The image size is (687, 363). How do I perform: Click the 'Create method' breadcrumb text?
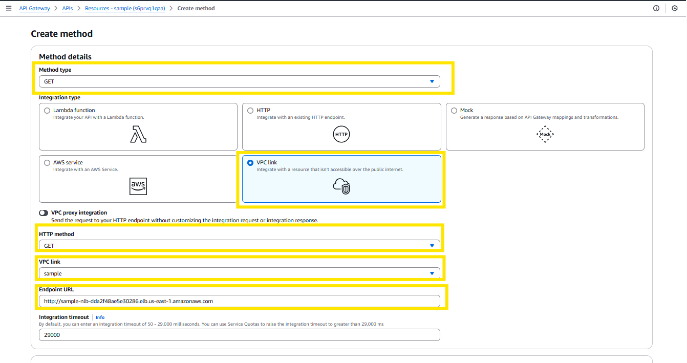coord(196,8)
